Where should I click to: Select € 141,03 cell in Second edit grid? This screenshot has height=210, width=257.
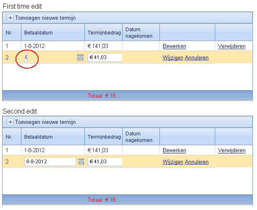coord(103,150)
